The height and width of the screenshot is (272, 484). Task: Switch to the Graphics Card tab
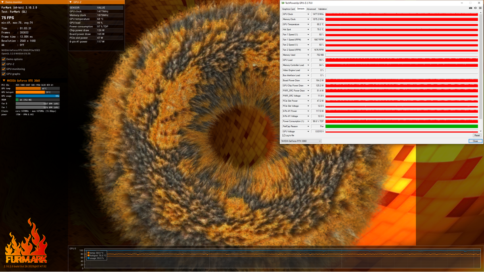click(288, 9)
